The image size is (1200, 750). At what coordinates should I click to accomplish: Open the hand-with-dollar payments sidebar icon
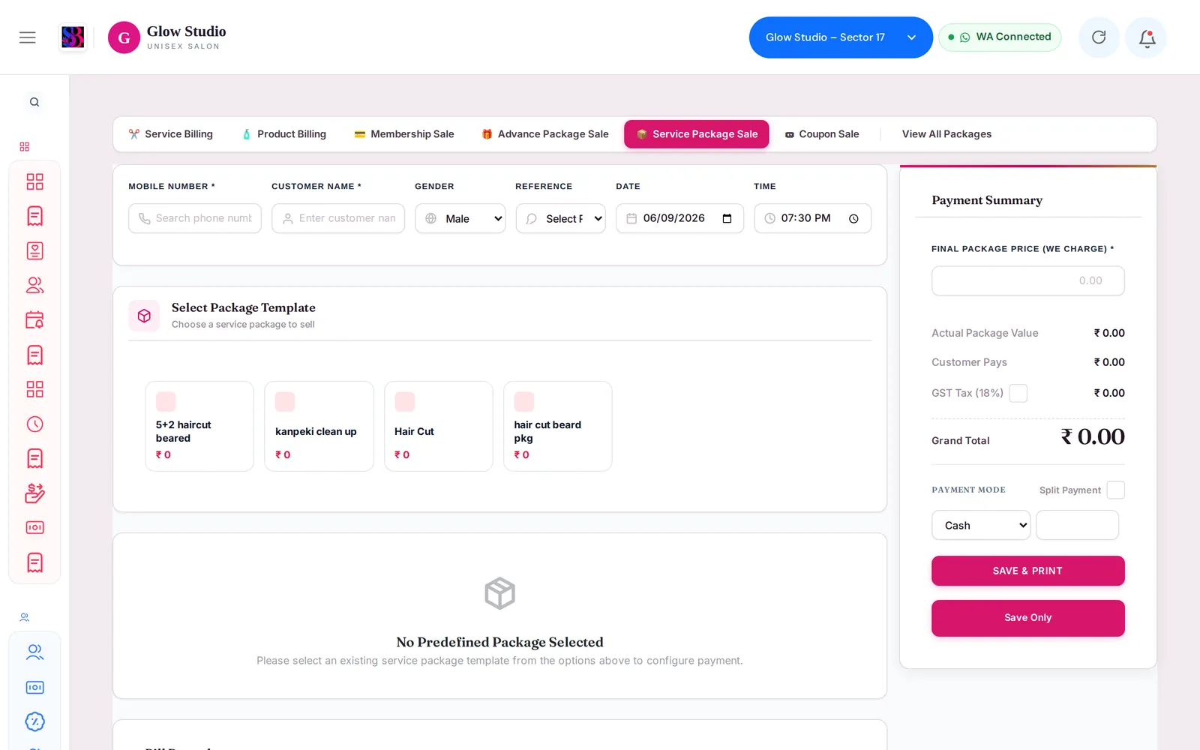pyautogui.click(x=34, y=493)
